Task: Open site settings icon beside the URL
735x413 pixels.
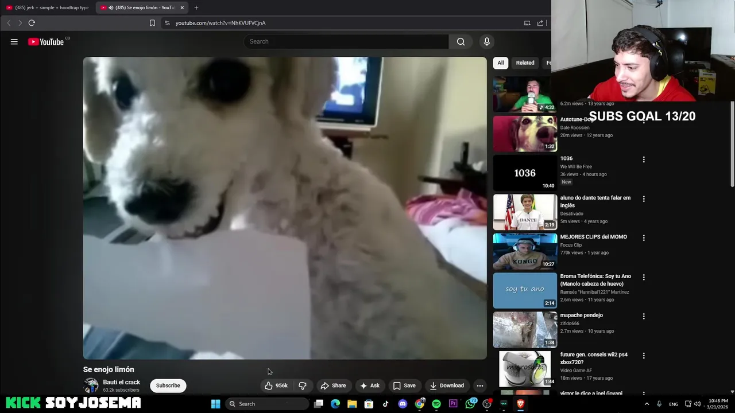Action: click(167, 23)
